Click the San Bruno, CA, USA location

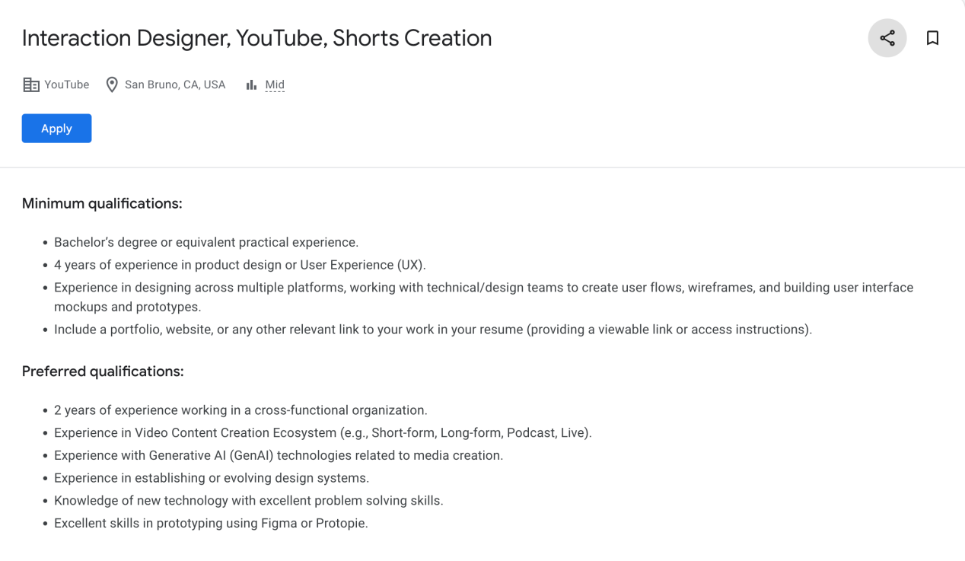pyautogui.click(x=175, y=85)
